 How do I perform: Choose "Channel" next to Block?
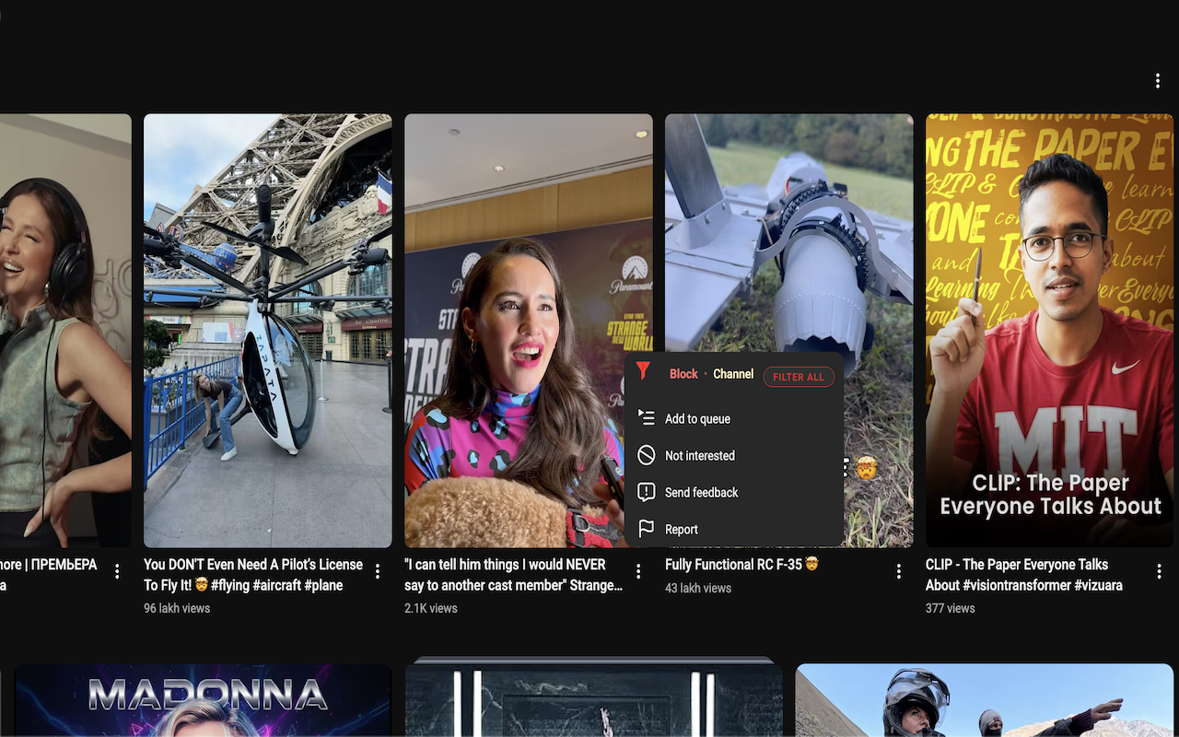point(733,374)
